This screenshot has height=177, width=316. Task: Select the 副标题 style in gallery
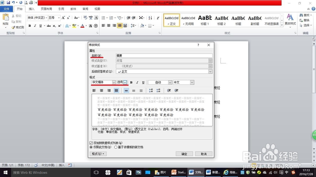255,20
